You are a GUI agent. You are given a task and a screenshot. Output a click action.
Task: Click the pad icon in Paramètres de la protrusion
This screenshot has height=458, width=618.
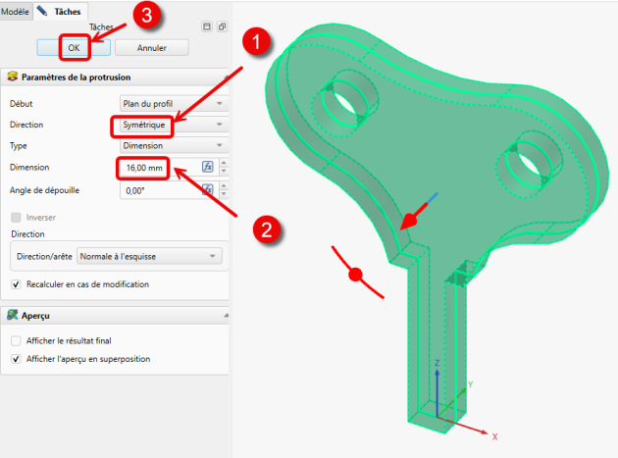(x=13, y=76)
